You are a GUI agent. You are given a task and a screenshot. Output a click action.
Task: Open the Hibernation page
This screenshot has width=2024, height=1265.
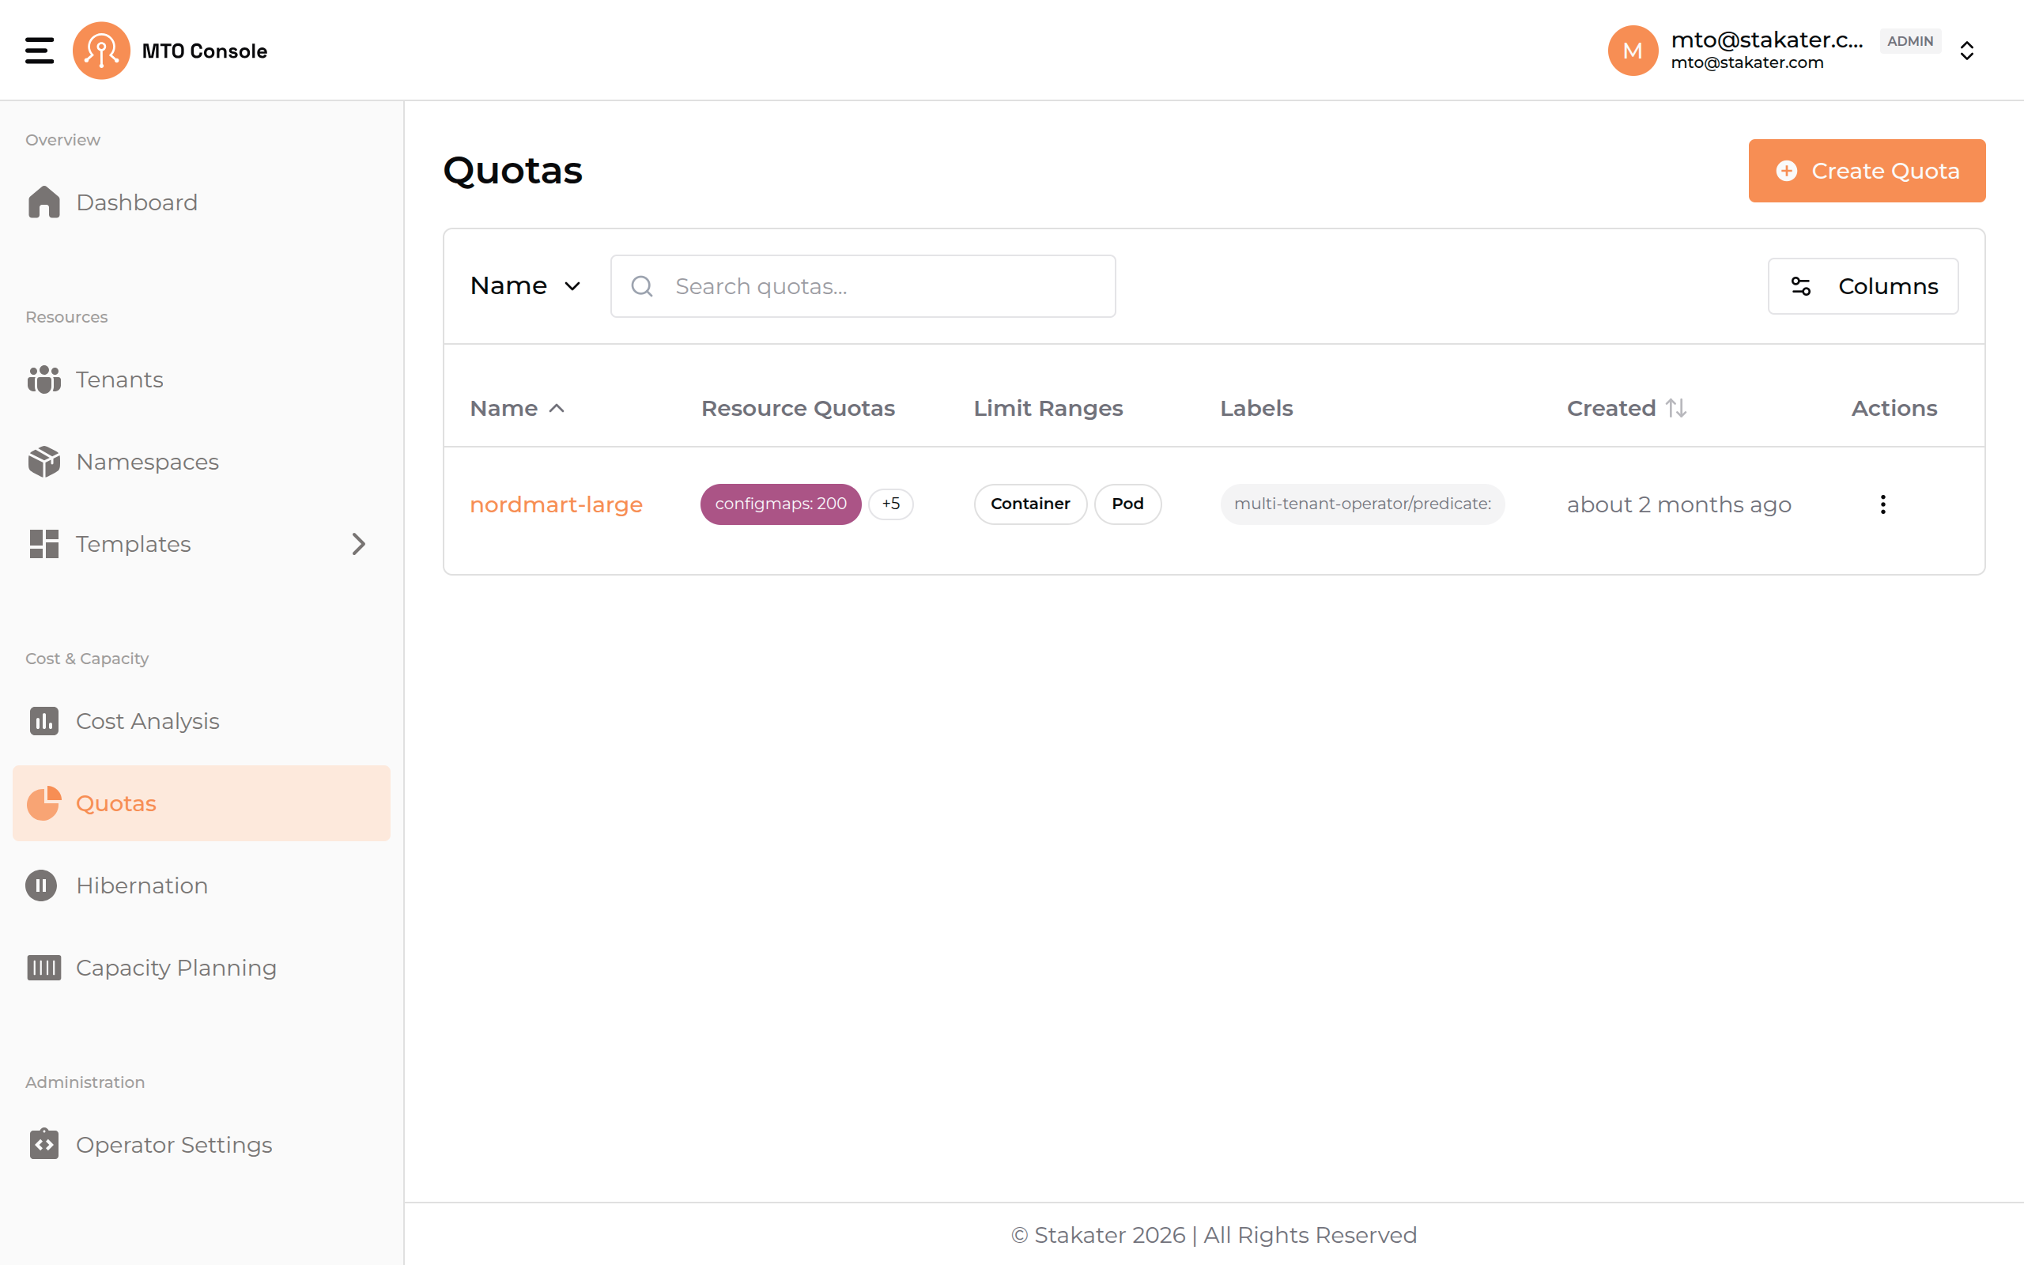tap(202, 885)
